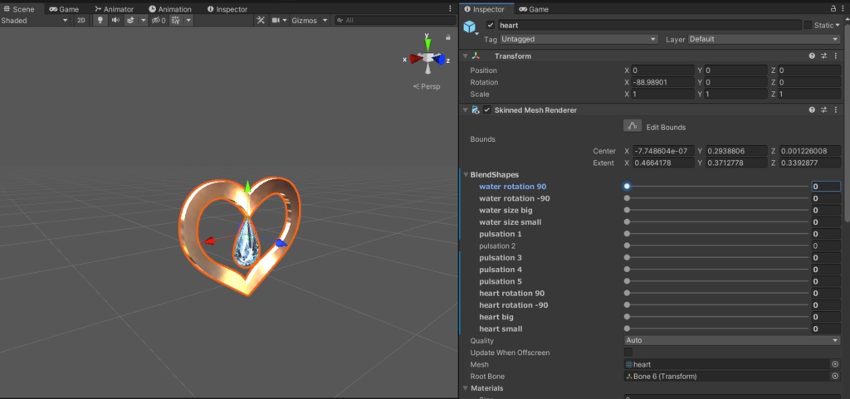Click the heart object name field
The width and height of the screenshot is (850, 399).
point(649,25)
